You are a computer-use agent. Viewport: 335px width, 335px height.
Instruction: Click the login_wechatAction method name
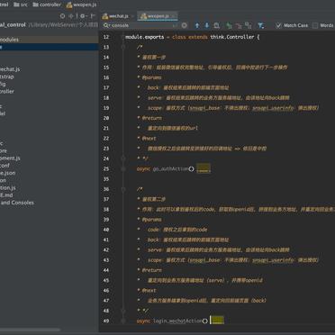(177, 321)
